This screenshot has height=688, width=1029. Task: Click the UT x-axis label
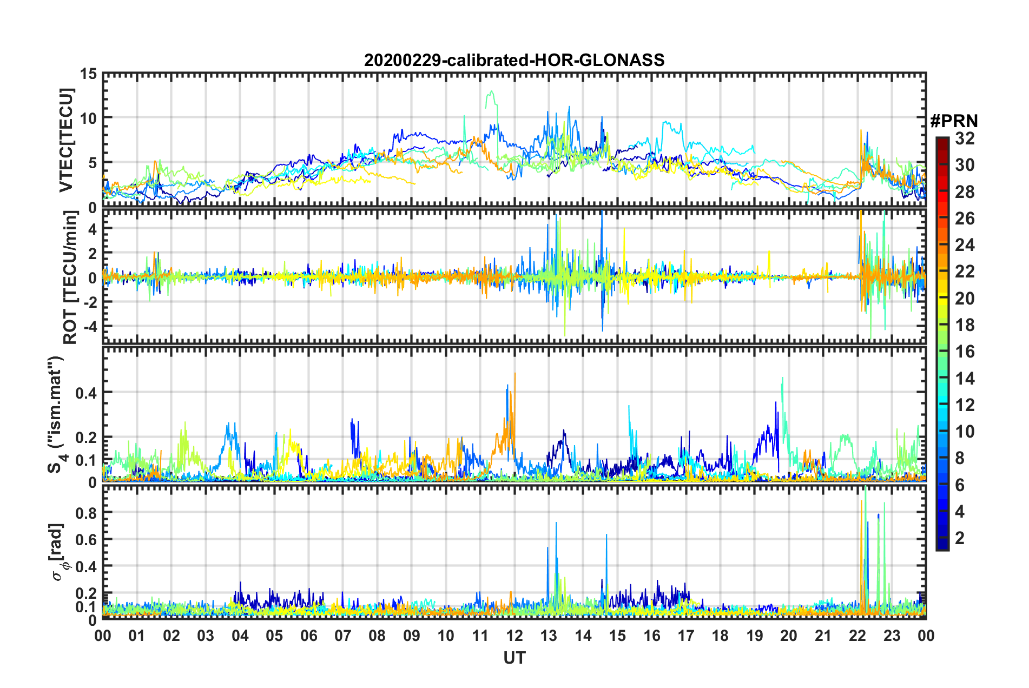pyautogui.click(x=514, y=658)
